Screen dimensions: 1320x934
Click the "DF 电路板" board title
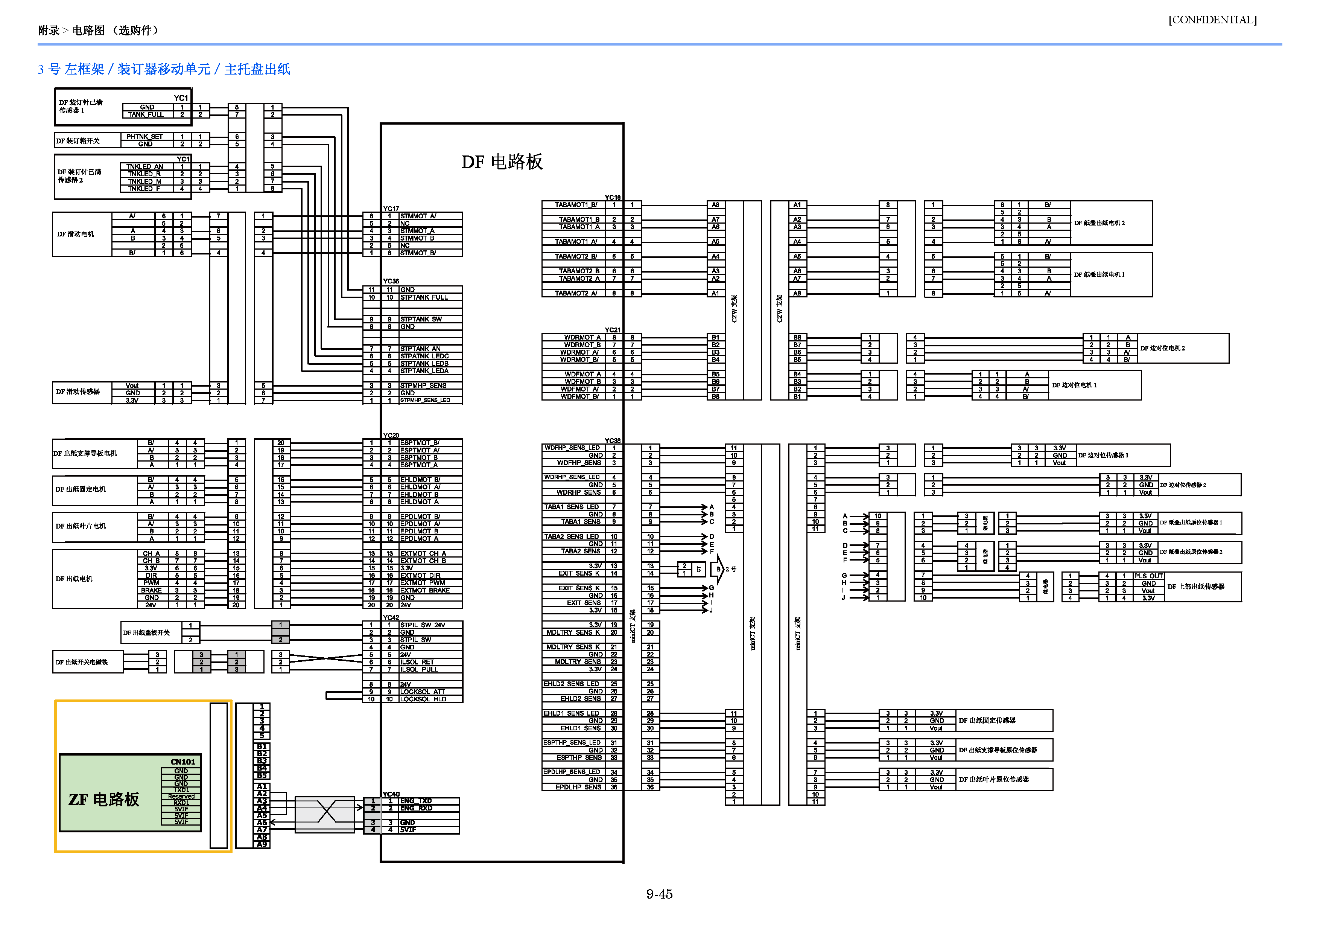click(x=502, y=162)
